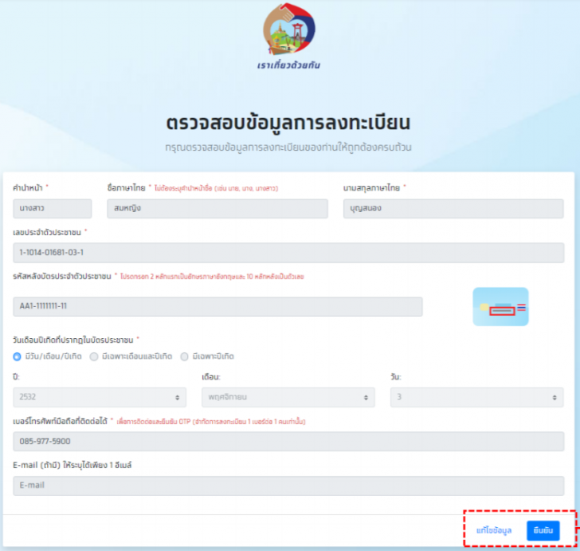580x551 pixels.
Task: Select the มีเฉพาะปีเกิด radio option
Action: (184, 356)
